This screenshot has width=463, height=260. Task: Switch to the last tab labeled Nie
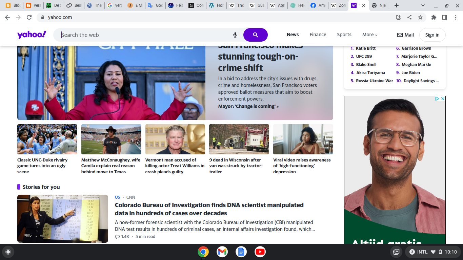(x=379, y=5)
